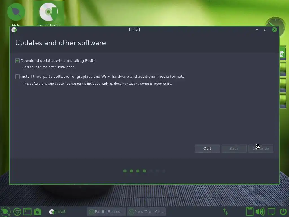289x217 pixels.
Task: Go Back to previous installer step
Action: [234, 149]
